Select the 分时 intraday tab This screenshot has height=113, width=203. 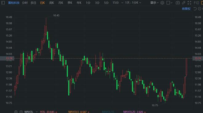pyautogui.click(x=25, y=3)
